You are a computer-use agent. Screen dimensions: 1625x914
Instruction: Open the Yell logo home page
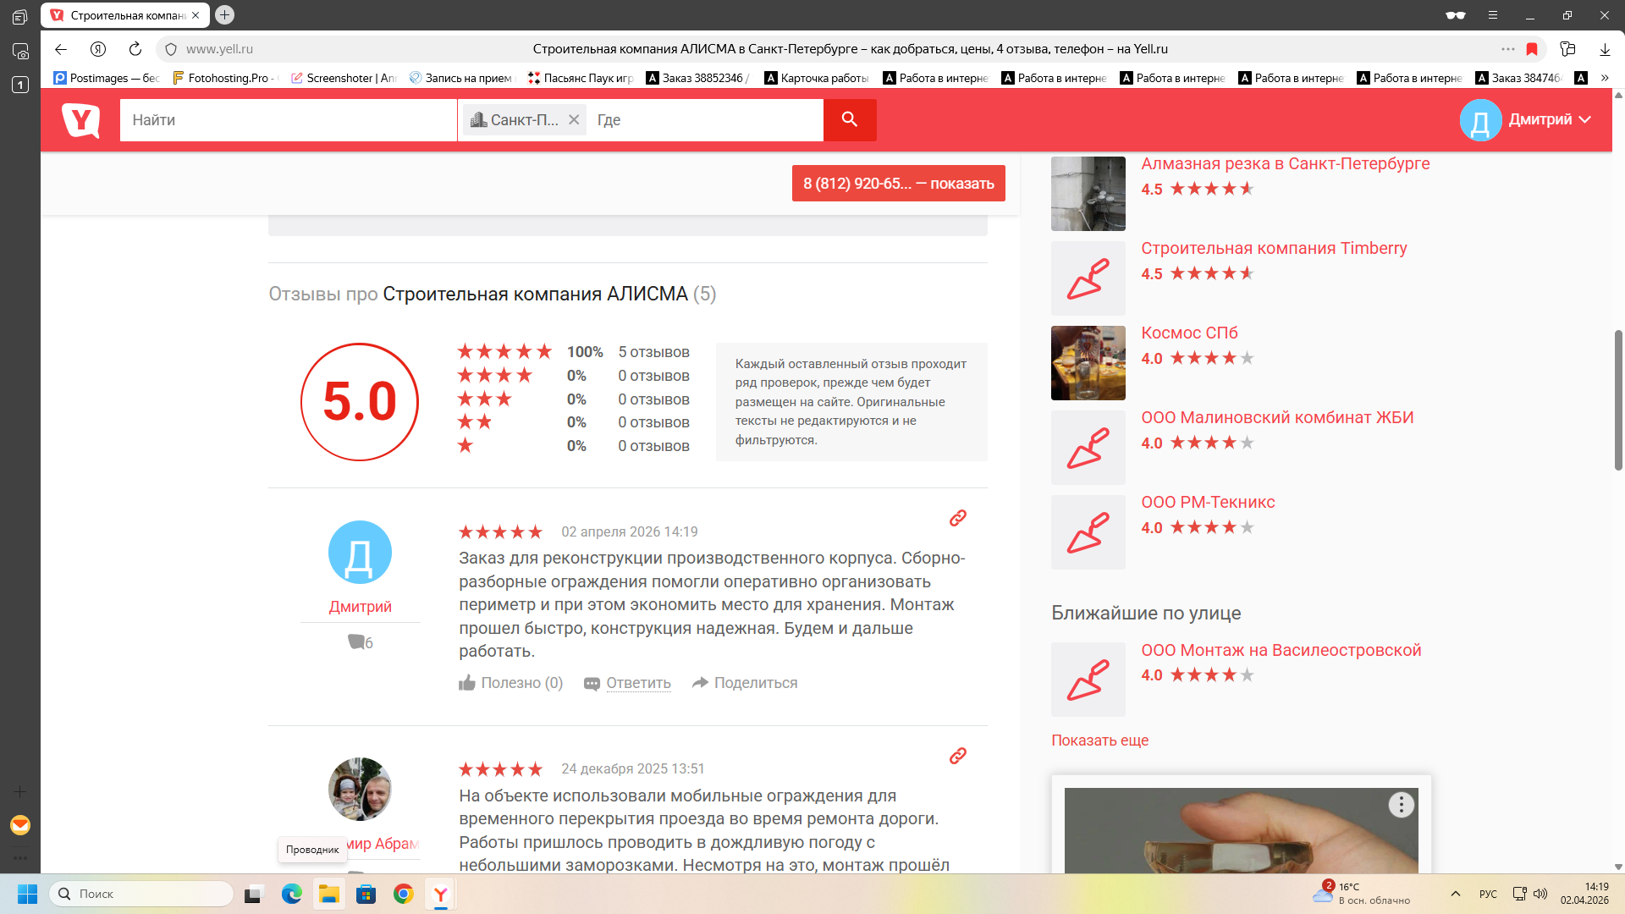81,119
